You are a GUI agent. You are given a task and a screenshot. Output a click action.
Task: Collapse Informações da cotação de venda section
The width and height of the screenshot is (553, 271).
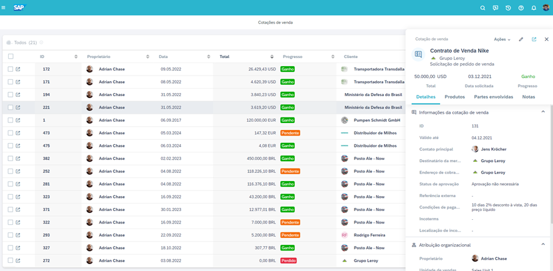pos(543,112)
